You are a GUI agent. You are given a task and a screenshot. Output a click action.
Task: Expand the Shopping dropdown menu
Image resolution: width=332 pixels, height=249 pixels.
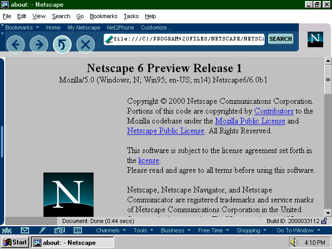pyautogui.click(x=251, y=230)
